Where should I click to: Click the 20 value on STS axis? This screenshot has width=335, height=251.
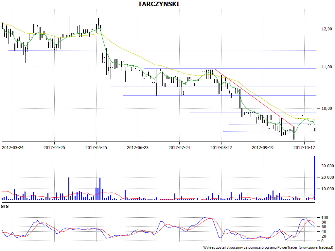coord(324,236)
